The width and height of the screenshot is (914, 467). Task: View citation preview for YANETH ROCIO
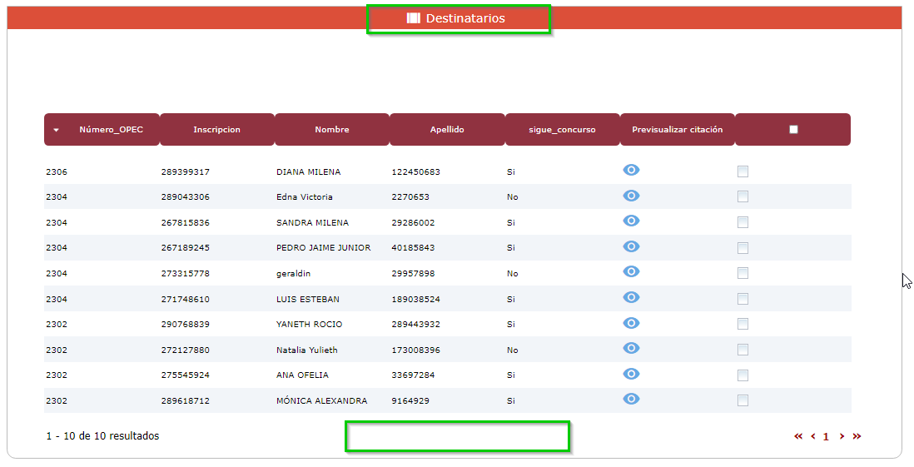[x=631, y=323]
